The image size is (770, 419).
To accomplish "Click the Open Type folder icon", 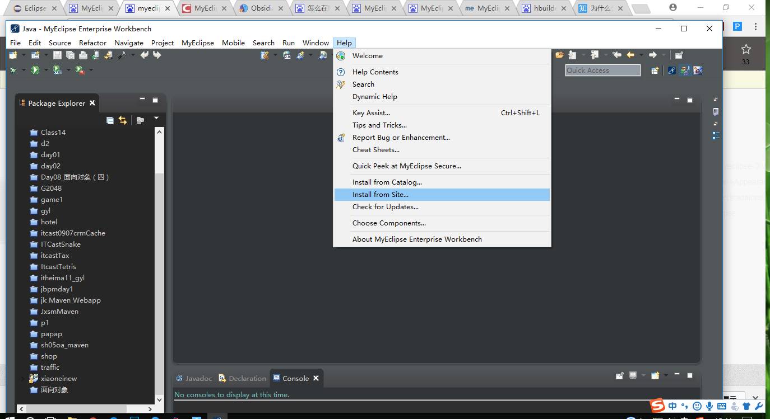I will coord(559,55).
